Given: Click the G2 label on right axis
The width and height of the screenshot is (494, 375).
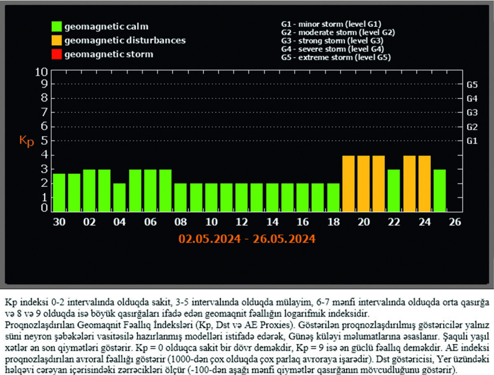Looking at the screenshot, I should pyautogui.click(x=472, y=127).
